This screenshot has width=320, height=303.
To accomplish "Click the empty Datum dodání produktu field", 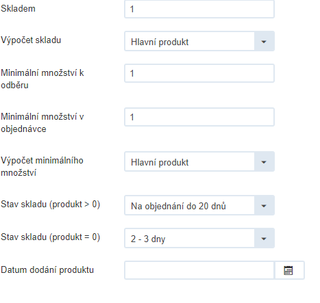I will [199, 270].
